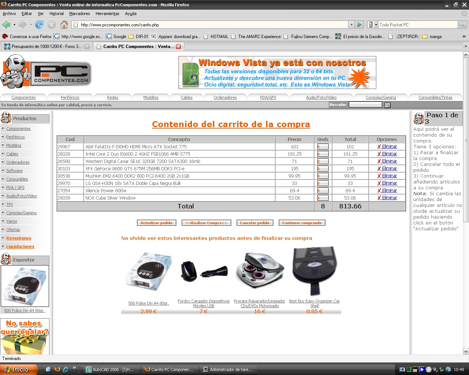
Task: Reload the page with the Refresh icon
Action: point(39,25)
